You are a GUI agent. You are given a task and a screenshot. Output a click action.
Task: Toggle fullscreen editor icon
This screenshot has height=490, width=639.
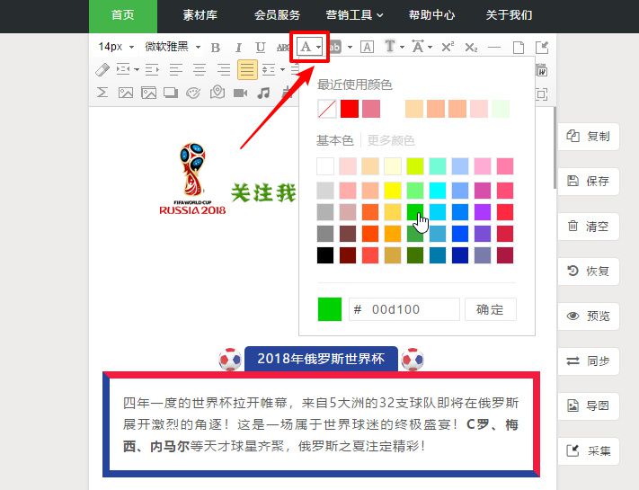coord(542,94)
